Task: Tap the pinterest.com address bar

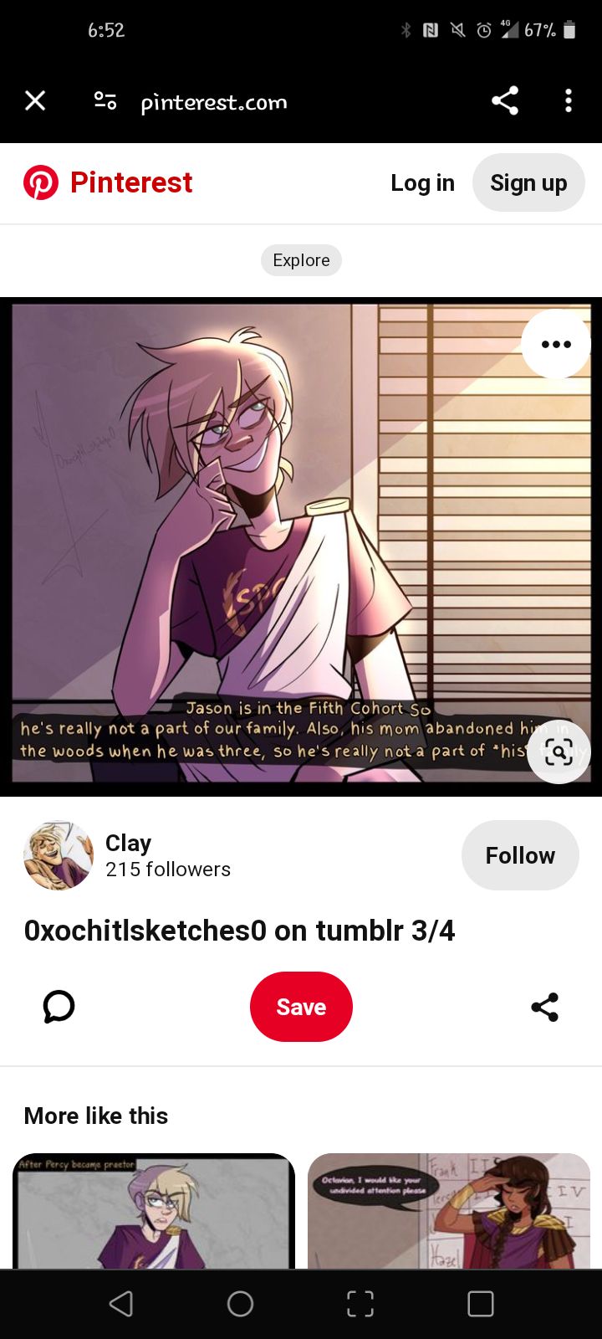Action: pyautogui.click(x=214, y=102)
